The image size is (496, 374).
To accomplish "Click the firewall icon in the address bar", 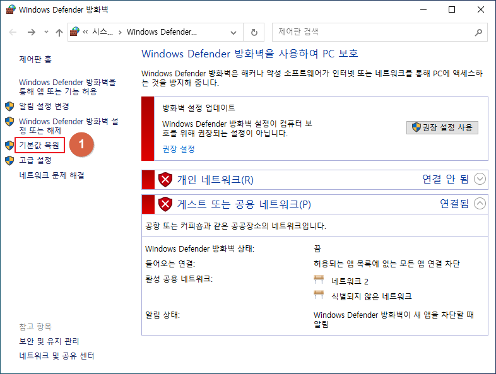I will [x=74, y=32].
